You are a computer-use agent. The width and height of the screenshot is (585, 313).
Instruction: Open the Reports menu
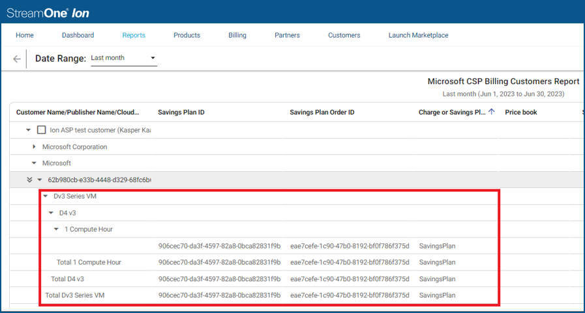[x=134, y=35]
